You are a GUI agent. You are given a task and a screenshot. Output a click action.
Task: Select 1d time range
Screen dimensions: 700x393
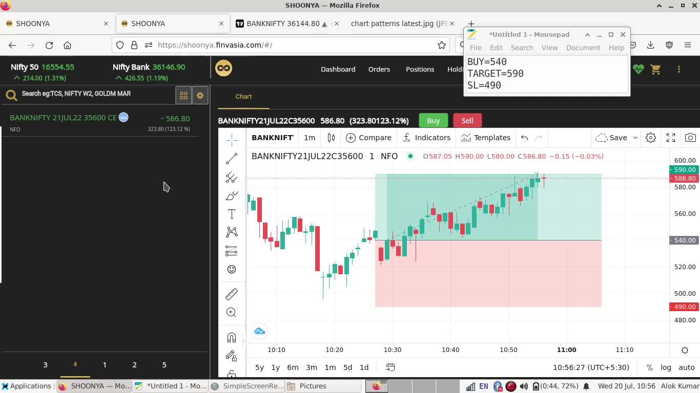(364, 367)
